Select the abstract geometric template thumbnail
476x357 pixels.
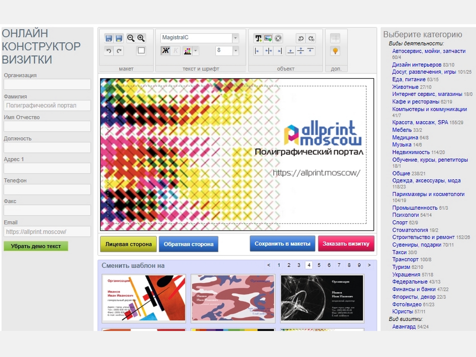[144, 298]
